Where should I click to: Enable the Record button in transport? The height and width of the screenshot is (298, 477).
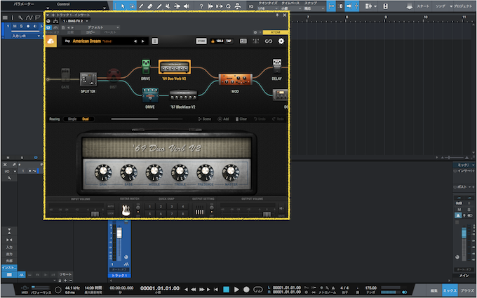point(246,289)
